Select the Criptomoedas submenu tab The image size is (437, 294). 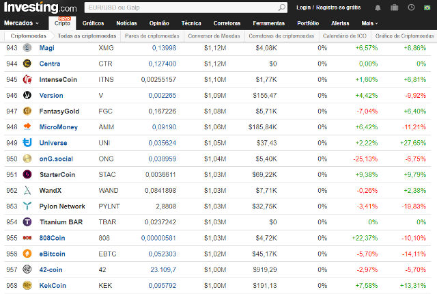point(28,36)
